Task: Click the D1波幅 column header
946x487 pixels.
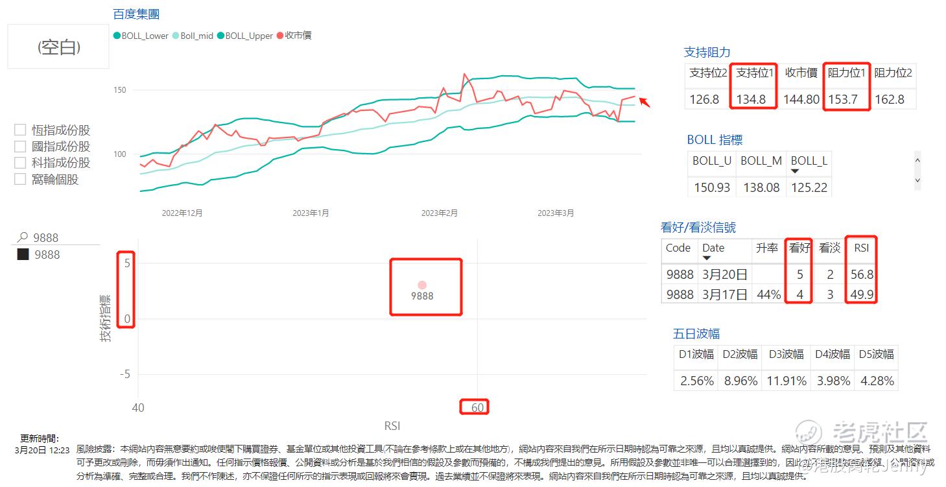Action: [696, 354]
